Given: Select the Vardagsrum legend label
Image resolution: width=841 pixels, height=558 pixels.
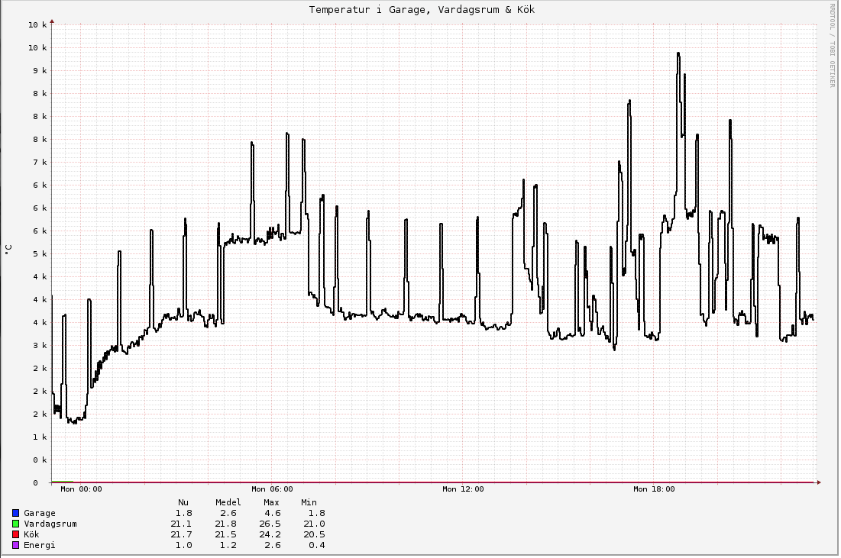Looking at the screenshot, I should click(x=50, y=524).
